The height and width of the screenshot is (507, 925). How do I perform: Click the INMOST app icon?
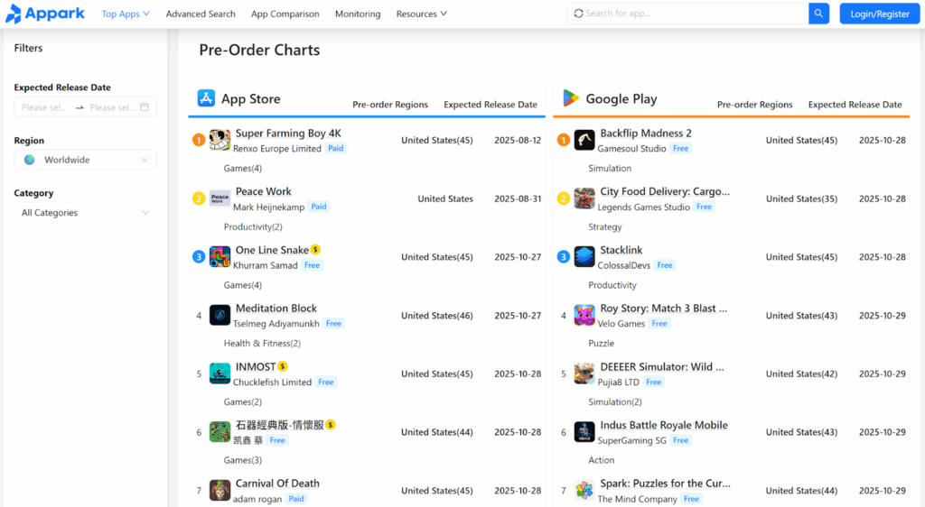pos(220,373)
